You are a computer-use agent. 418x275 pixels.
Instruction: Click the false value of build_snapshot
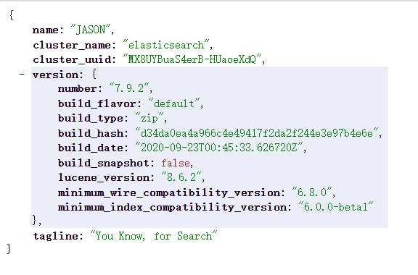coord(176,163)
